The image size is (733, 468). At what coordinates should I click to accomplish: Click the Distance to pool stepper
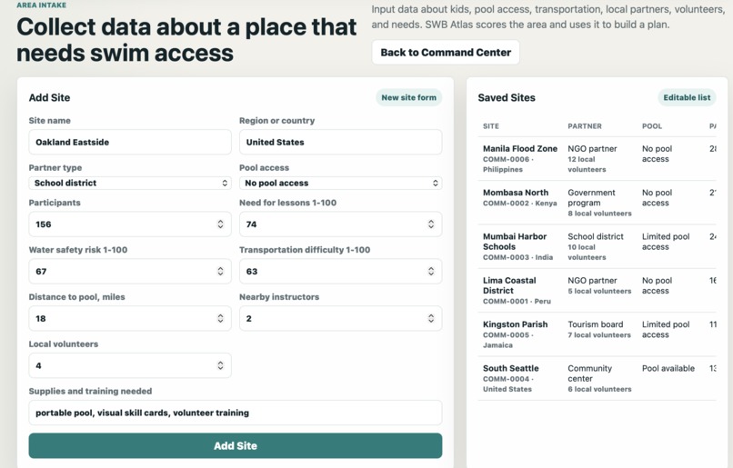[220, 319]
